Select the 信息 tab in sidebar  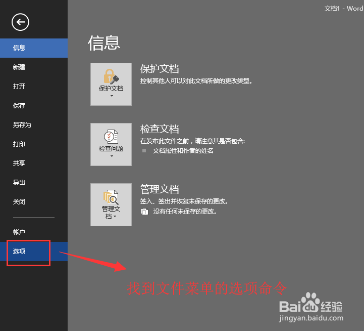coord(34,48)
